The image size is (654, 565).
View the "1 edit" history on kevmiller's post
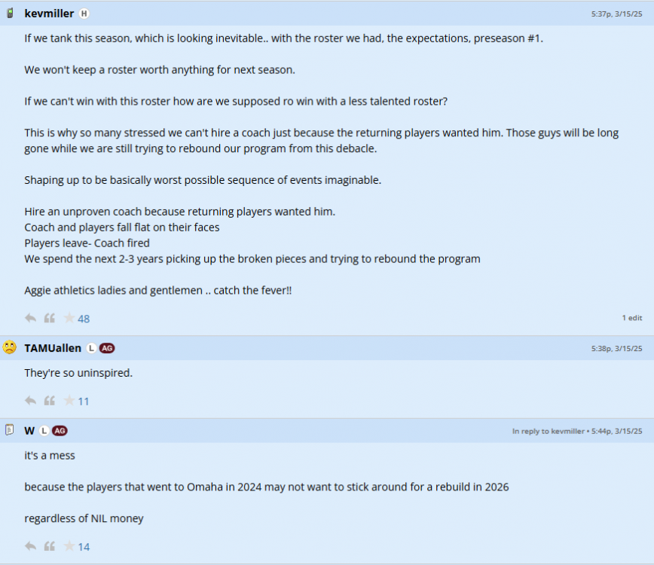(631, 318)
